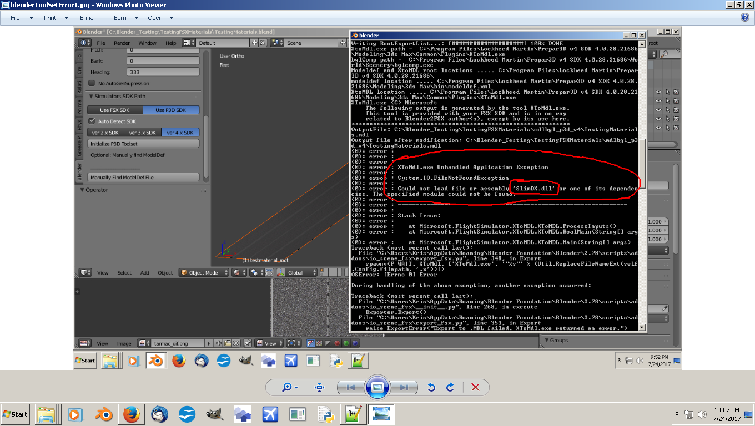Open the Blender Help menu
This screenshot has height=426, width=755.
(x=170, y=43)
